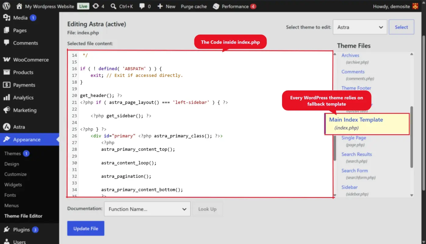Open the Widgets submenu item
This screenshot has height=244, width=426.
point(13,185)
